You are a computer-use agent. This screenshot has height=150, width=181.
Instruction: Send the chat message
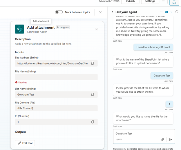click(x=170, y=140)
